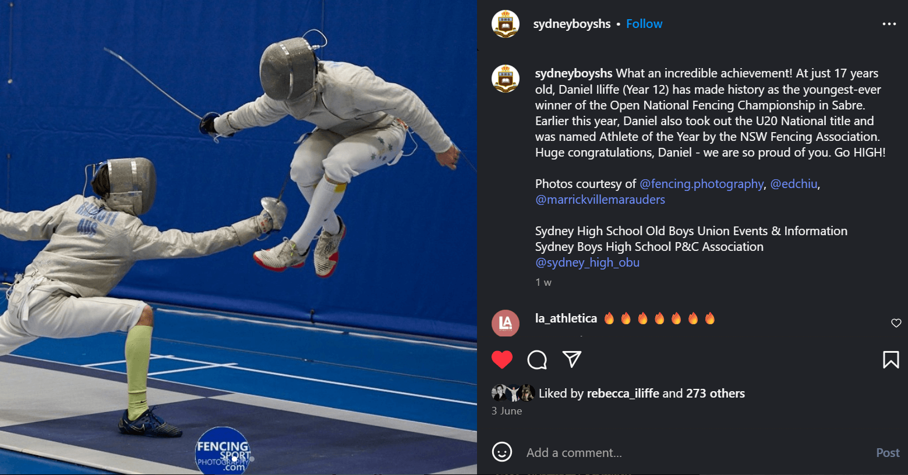Open sydneyboyshs profile picture in header
The width and height of the screenshot is (908, 475).
(x=506, y=24)
